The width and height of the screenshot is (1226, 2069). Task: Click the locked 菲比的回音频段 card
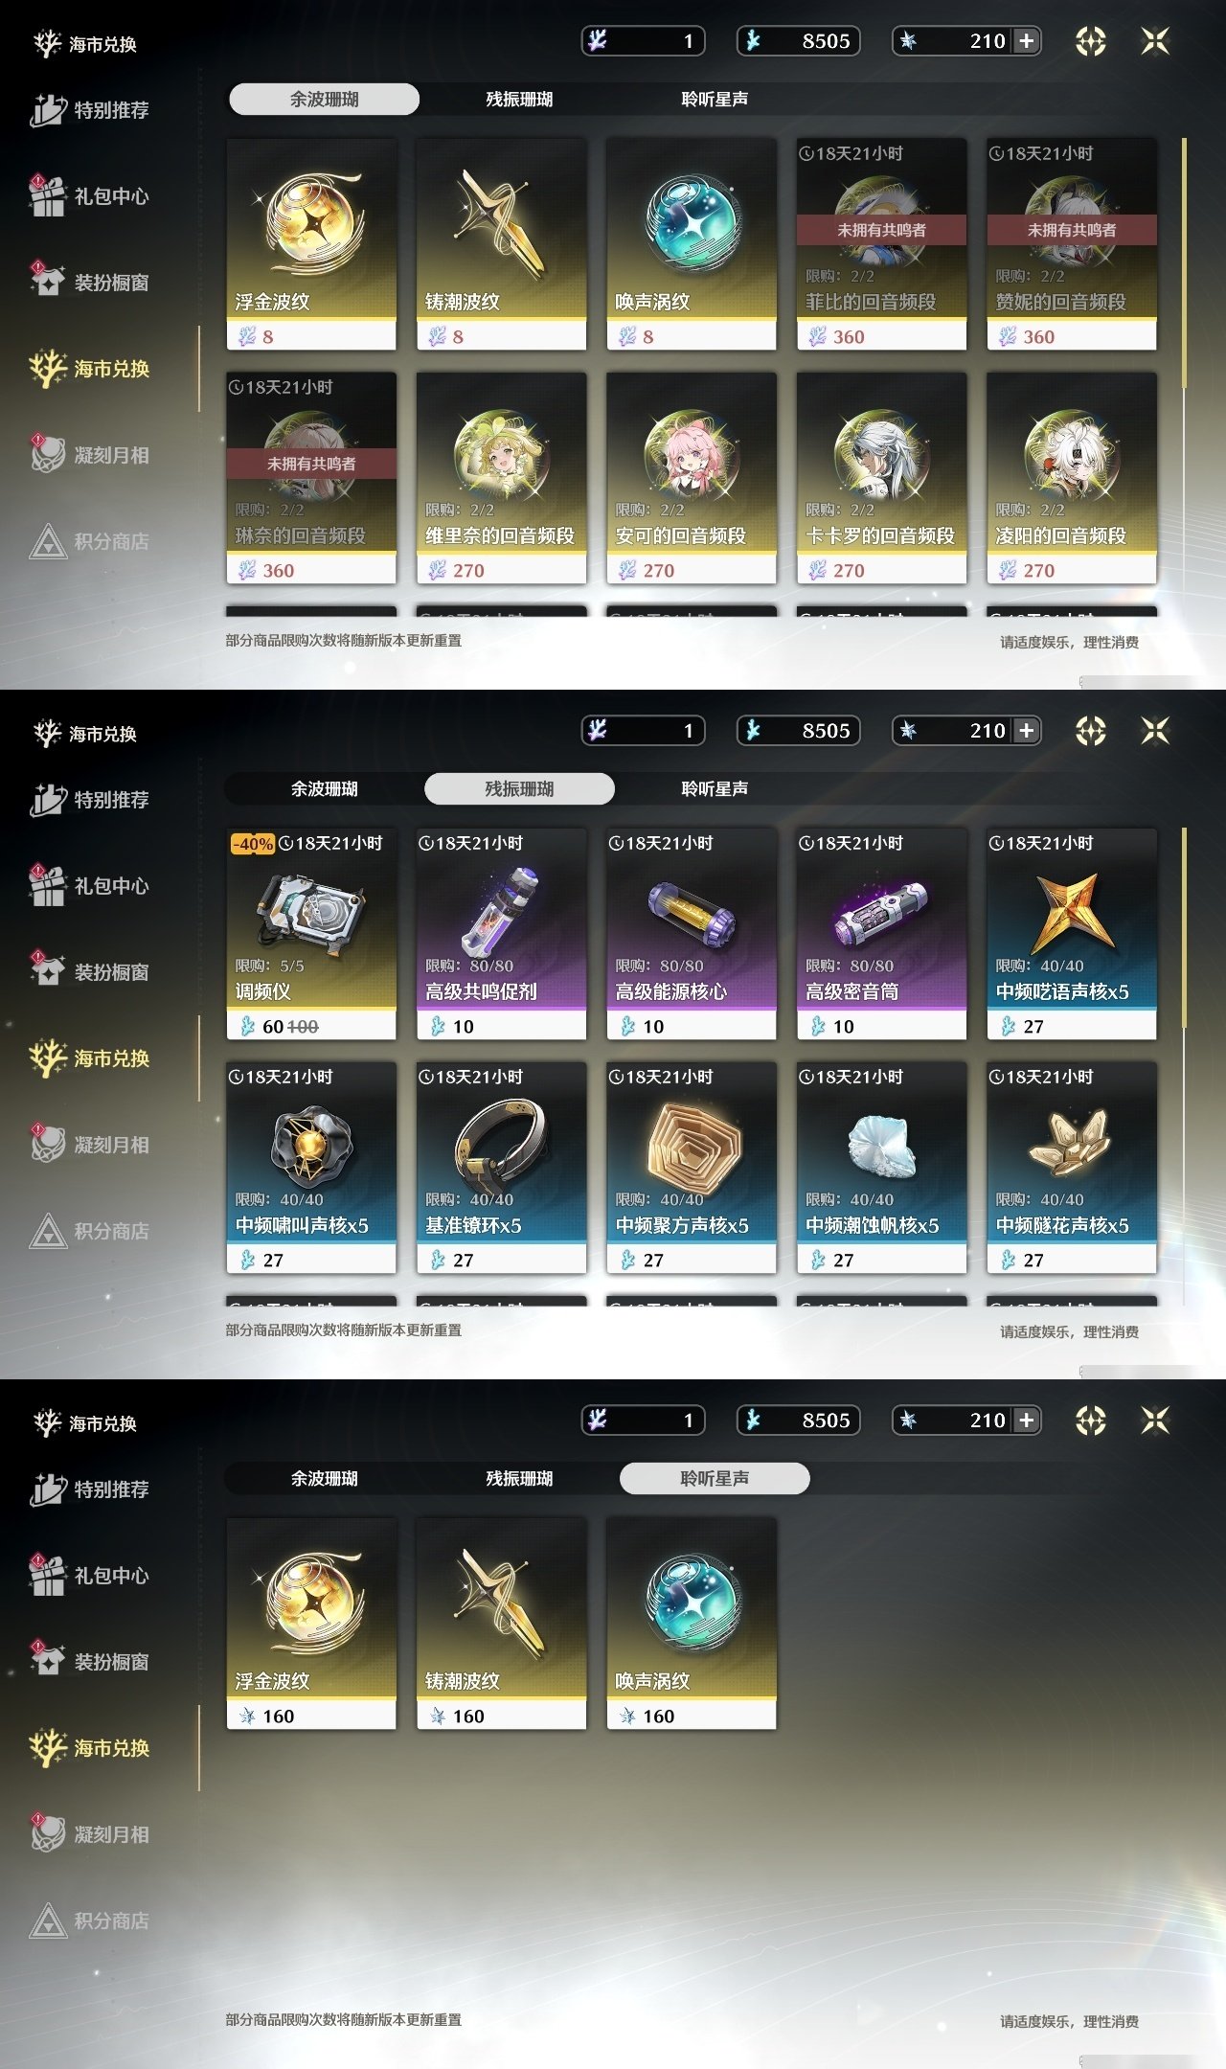pos(881,244)
